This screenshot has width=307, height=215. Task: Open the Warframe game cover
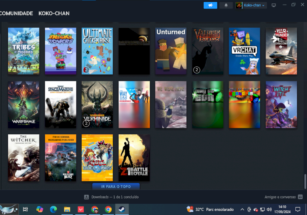pyautogui.click(x=23, y=104)
